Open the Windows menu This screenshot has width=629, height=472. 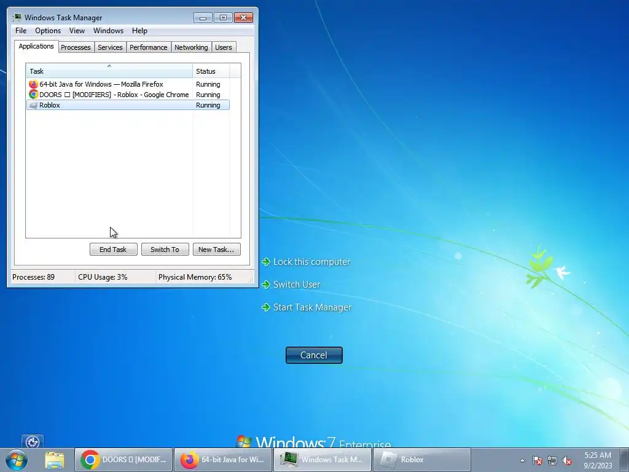pos(108,31)
